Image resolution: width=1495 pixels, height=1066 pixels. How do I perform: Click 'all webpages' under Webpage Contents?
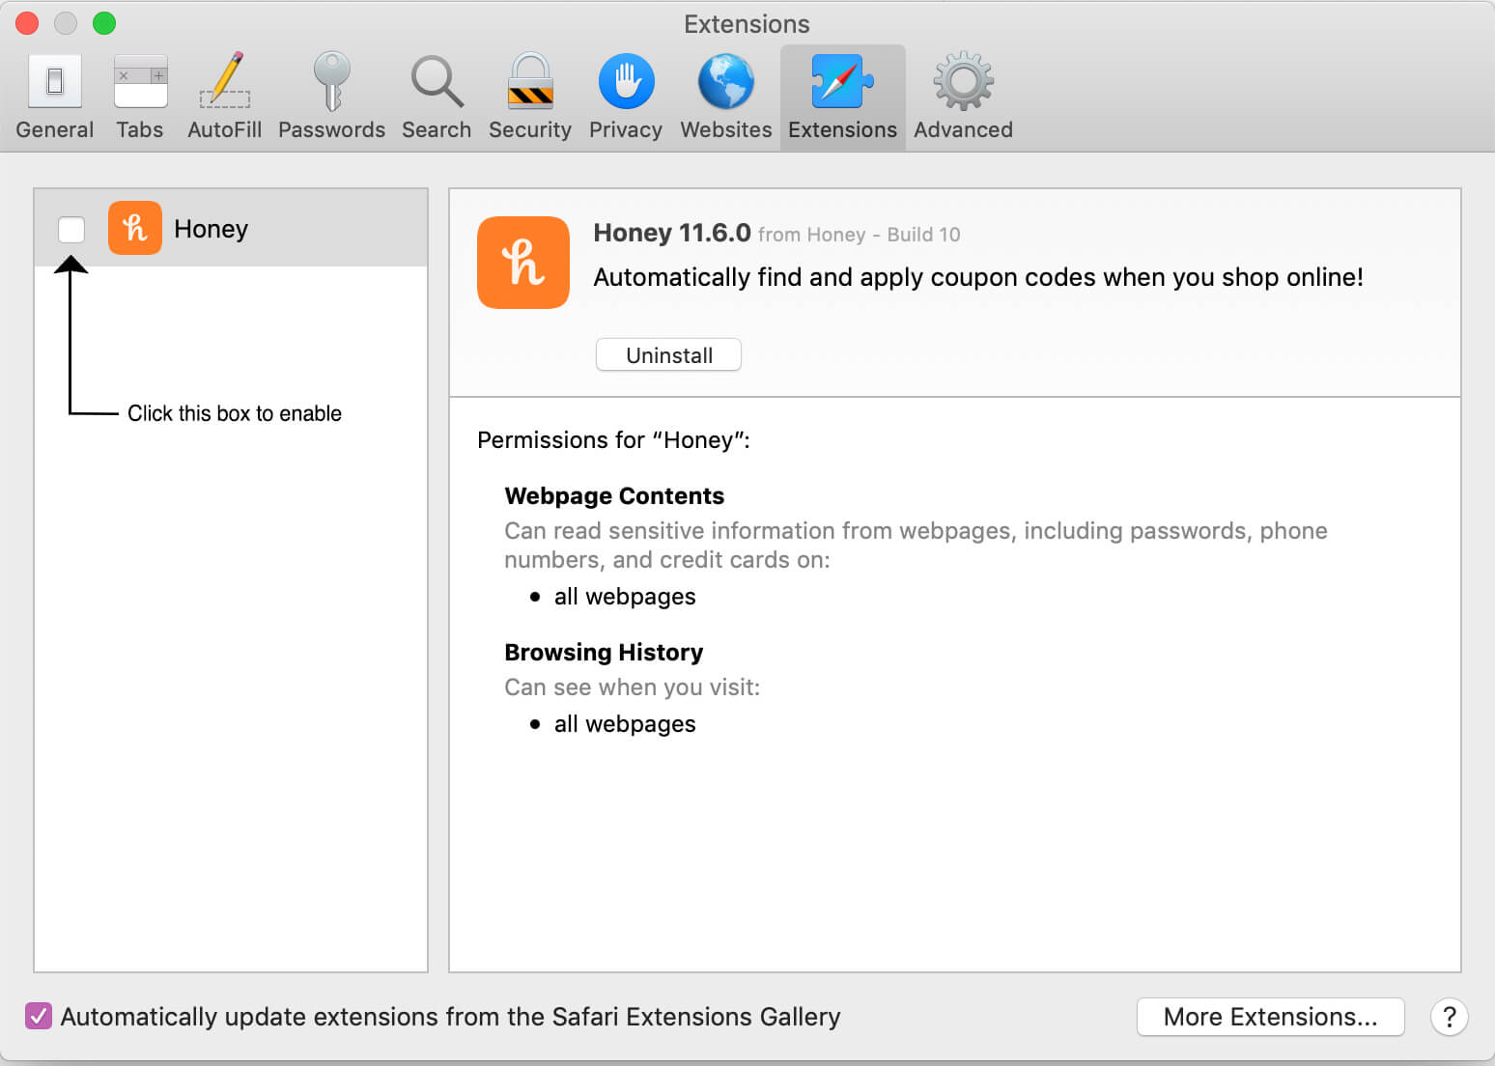[x=625, y=597]
